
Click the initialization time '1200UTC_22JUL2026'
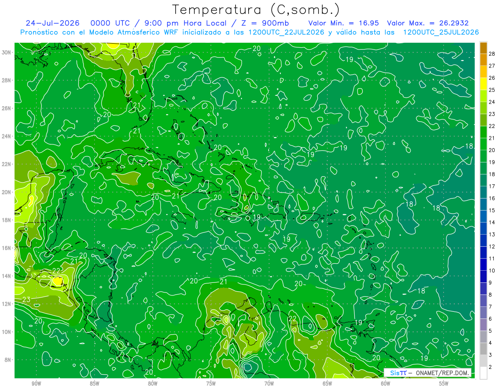286,32
